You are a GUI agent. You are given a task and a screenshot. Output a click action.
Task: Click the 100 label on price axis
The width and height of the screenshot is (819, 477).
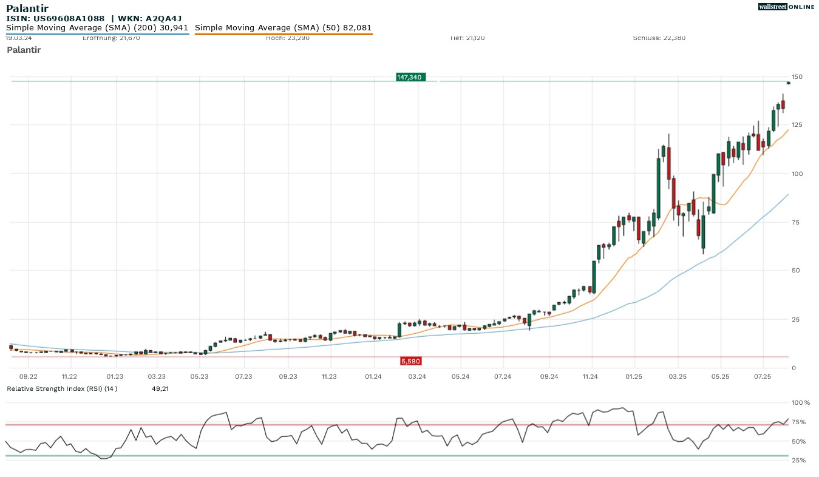797,174
